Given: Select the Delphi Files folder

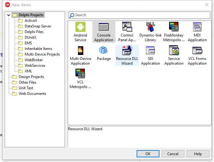Looking at the screenshot, I should click(34, 32).
